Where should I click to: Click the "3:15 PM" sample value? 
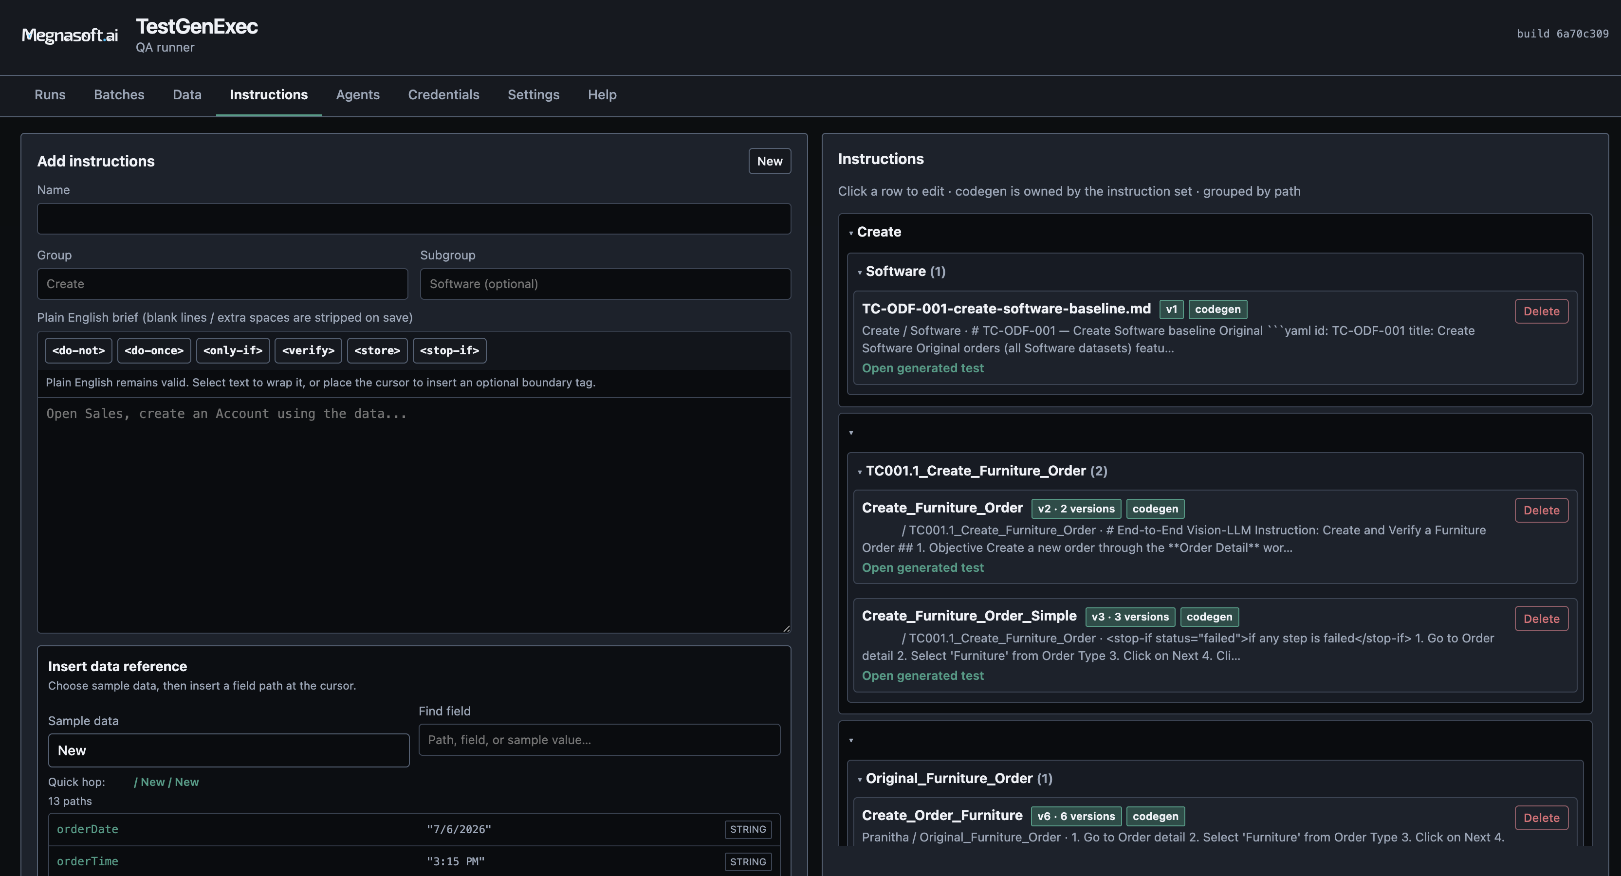pyautogui.click(x=456, y=861)
